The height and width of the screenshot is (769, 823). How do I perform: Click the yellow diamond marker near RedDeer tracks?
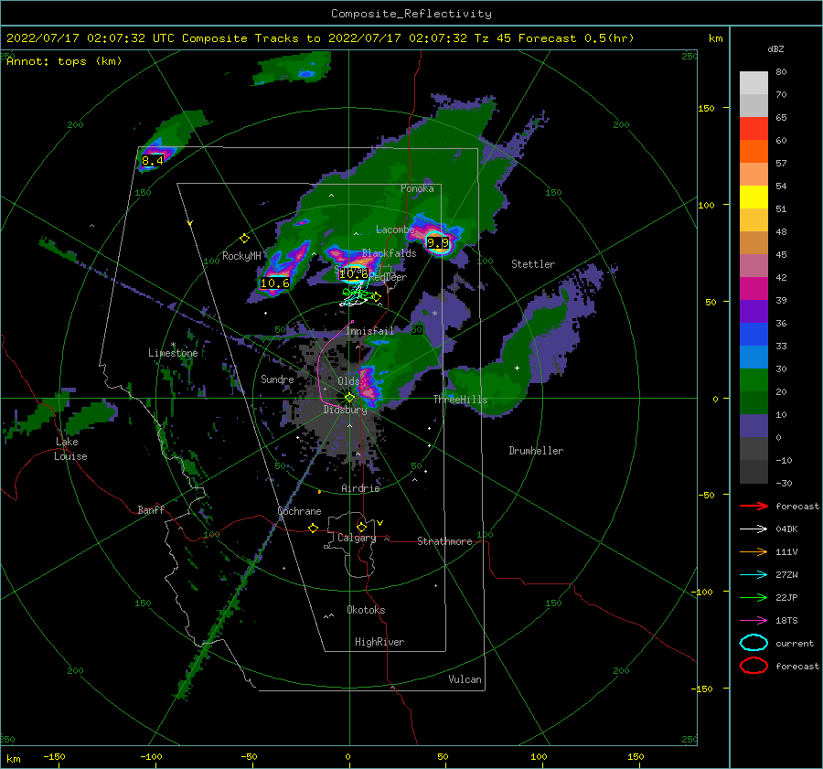click(x=376, y=297)
